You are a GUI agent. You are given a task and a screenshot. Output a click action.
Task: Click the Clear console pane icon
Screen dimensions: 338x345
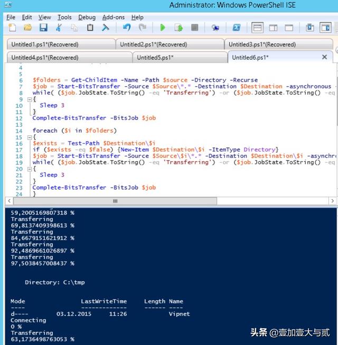pyautogui.click(x=105, y=27)
